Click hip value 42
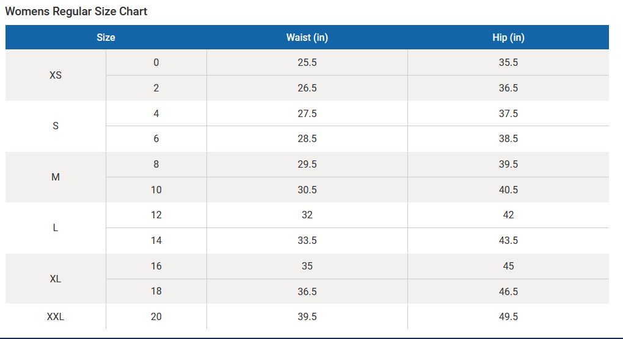This screenshot has width=623, height=339. 508,215
